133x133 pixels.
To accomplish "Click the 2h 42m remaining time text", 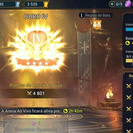I will pos(75,111).
